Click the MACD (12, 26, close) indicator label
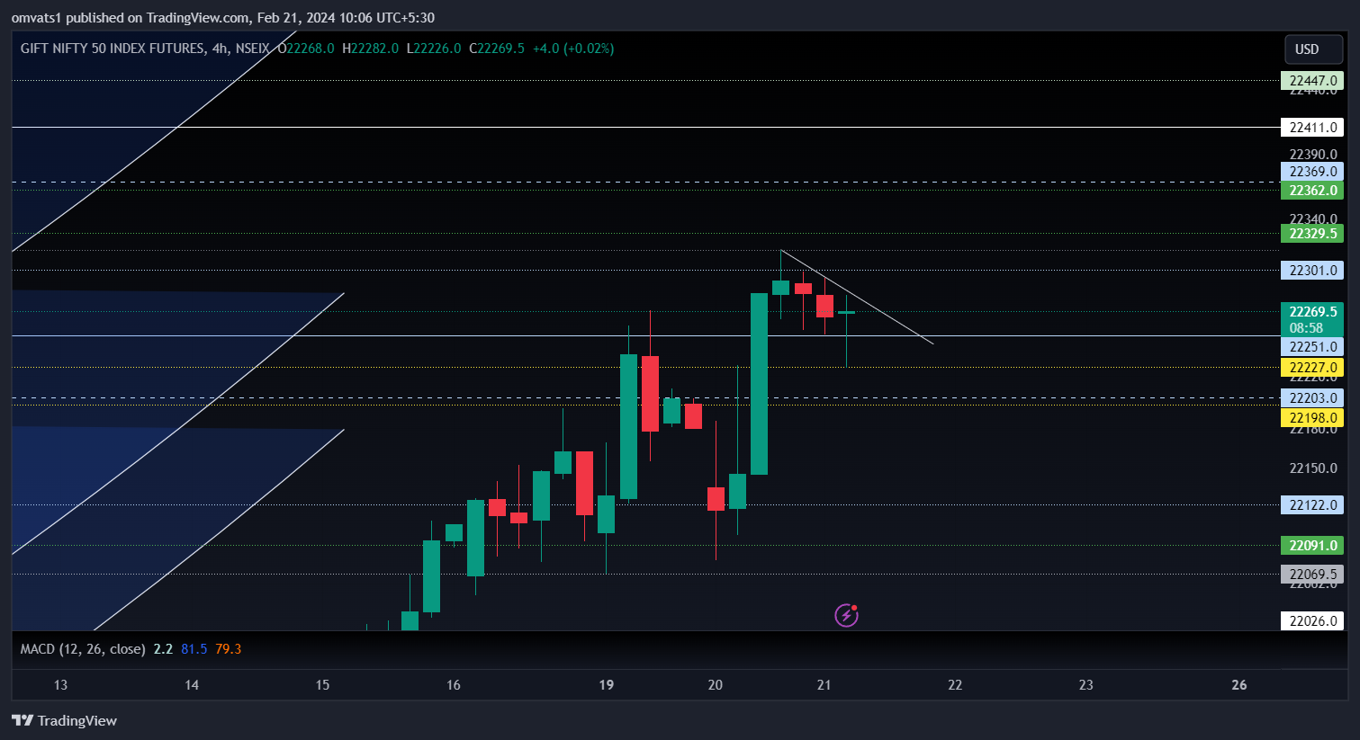 tap(83, 648)
